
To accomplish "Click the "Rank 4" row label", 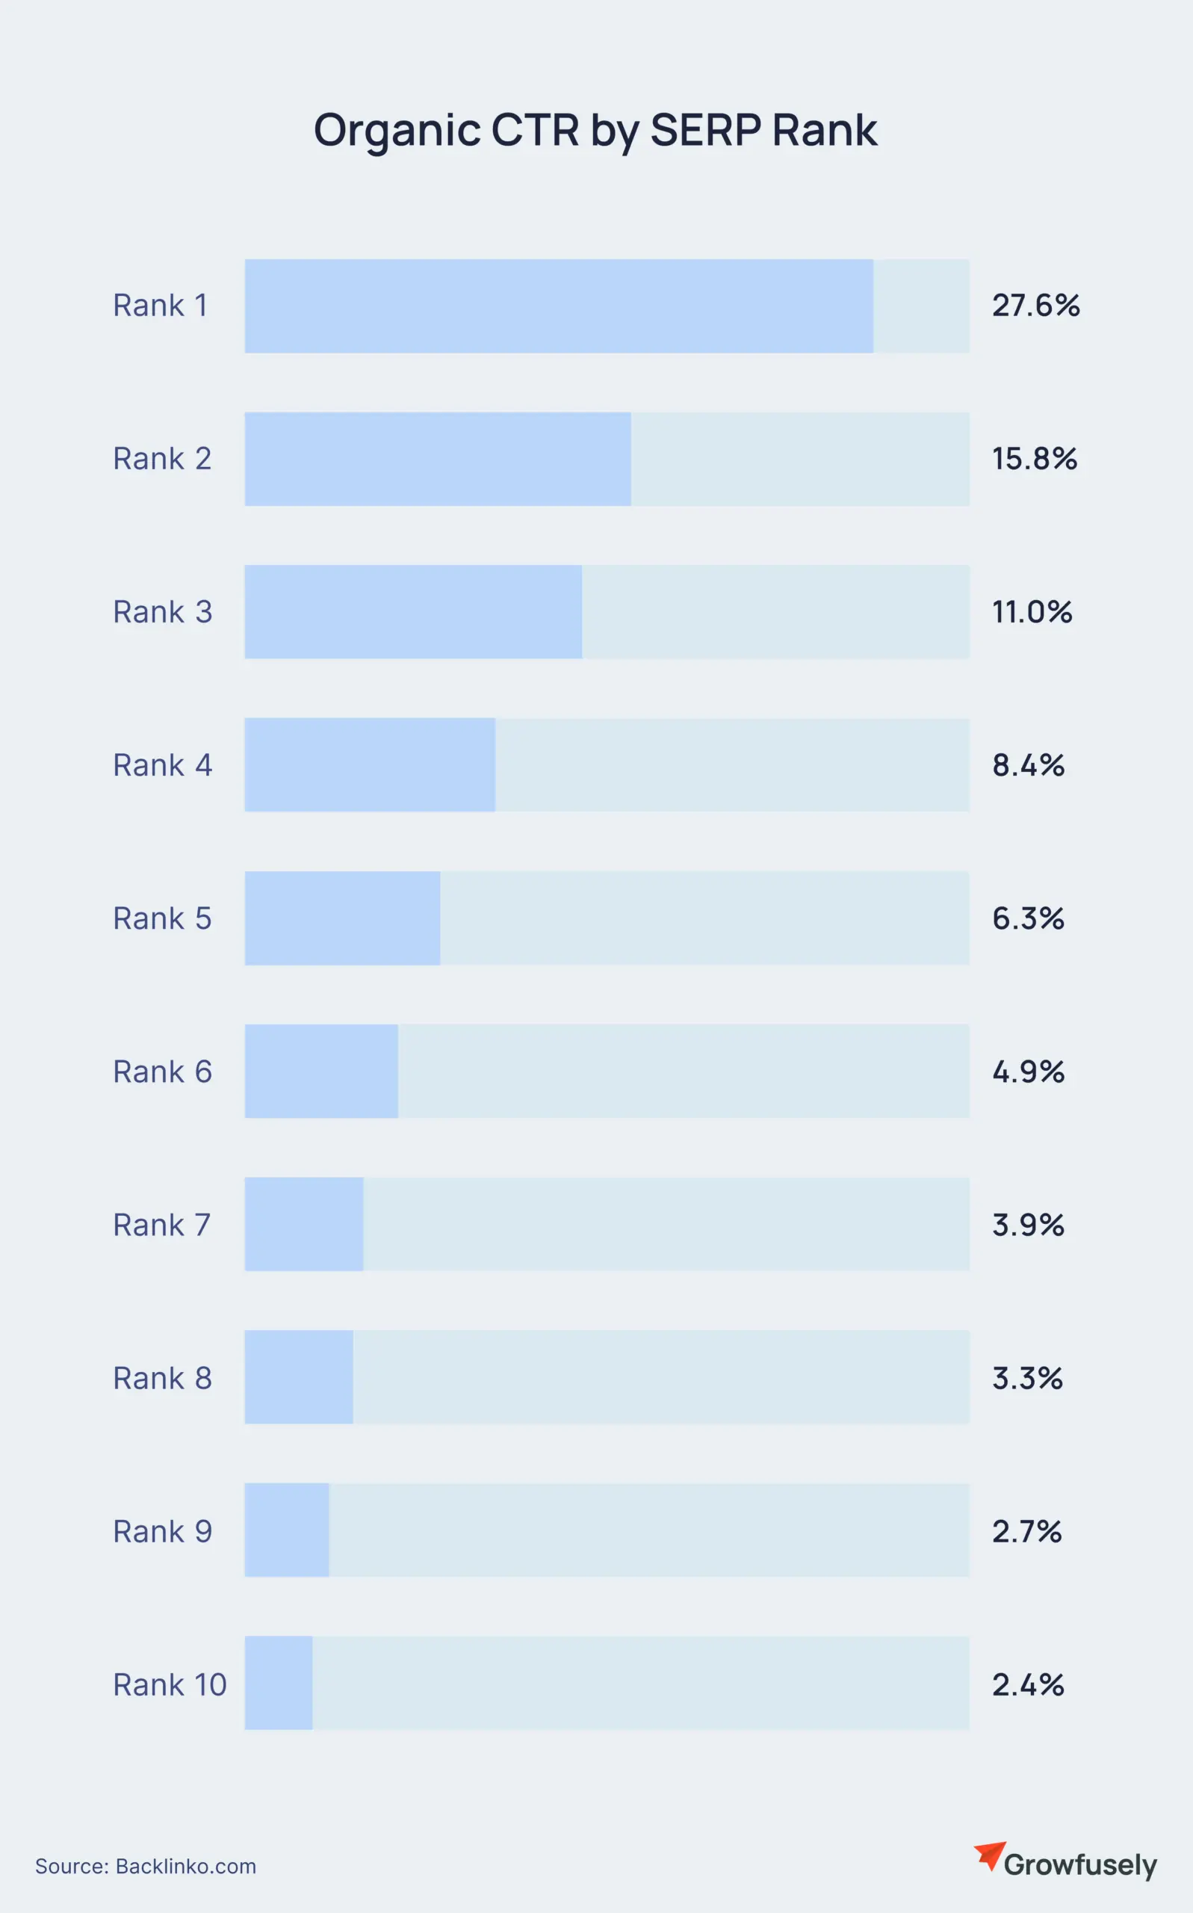I will click(x=163, y=765).
